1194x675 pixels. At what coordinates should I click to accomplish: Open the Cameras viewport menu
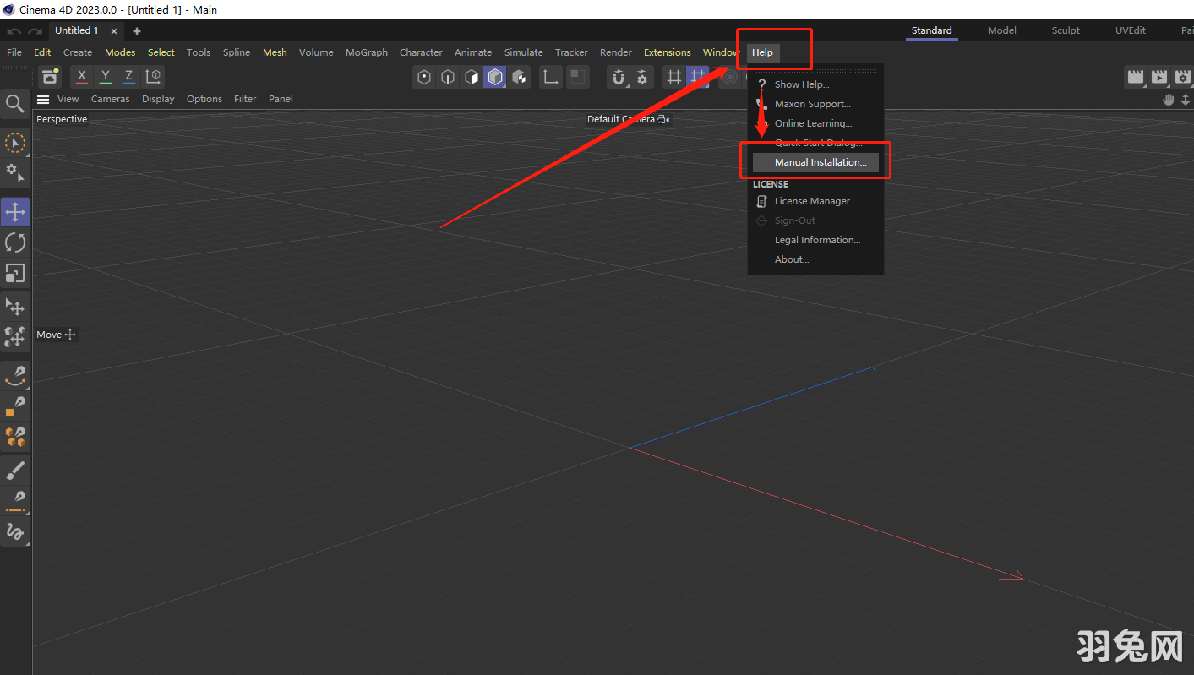110,99
